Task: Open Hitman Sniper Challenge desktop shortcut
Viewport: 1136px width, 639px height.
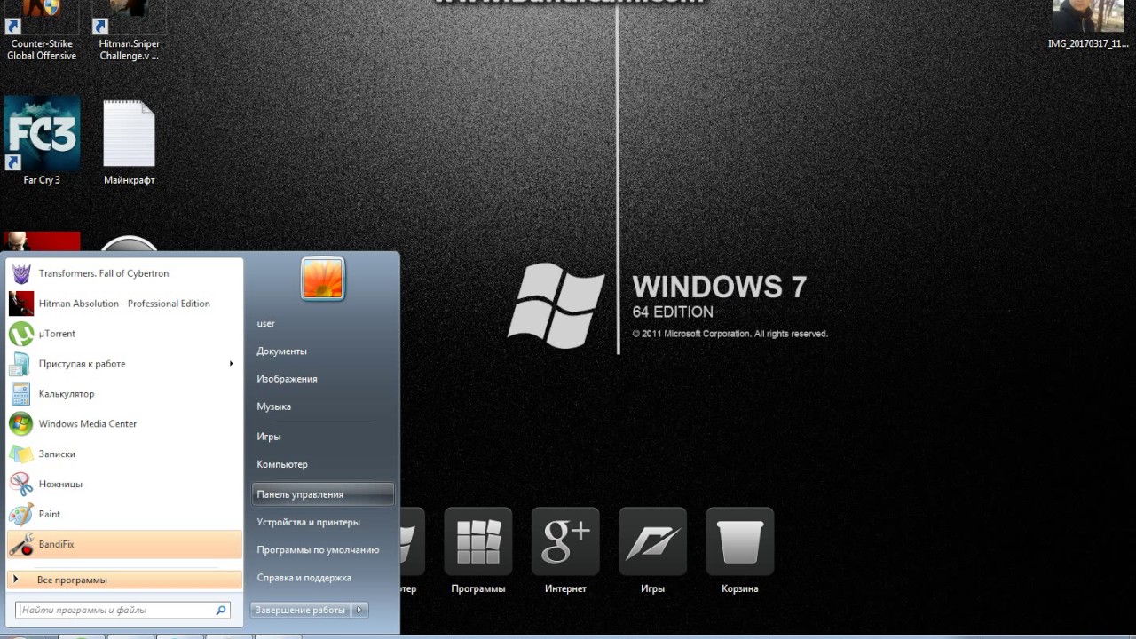Action: pos(130,30)
